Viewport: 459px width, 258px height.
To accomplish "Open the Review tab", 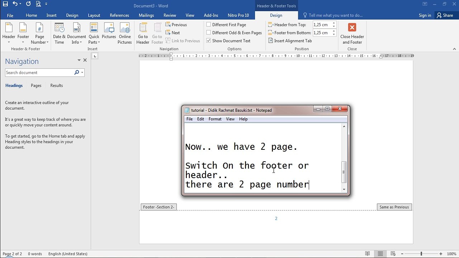I will pyautogui.click(x=170, y=15).
